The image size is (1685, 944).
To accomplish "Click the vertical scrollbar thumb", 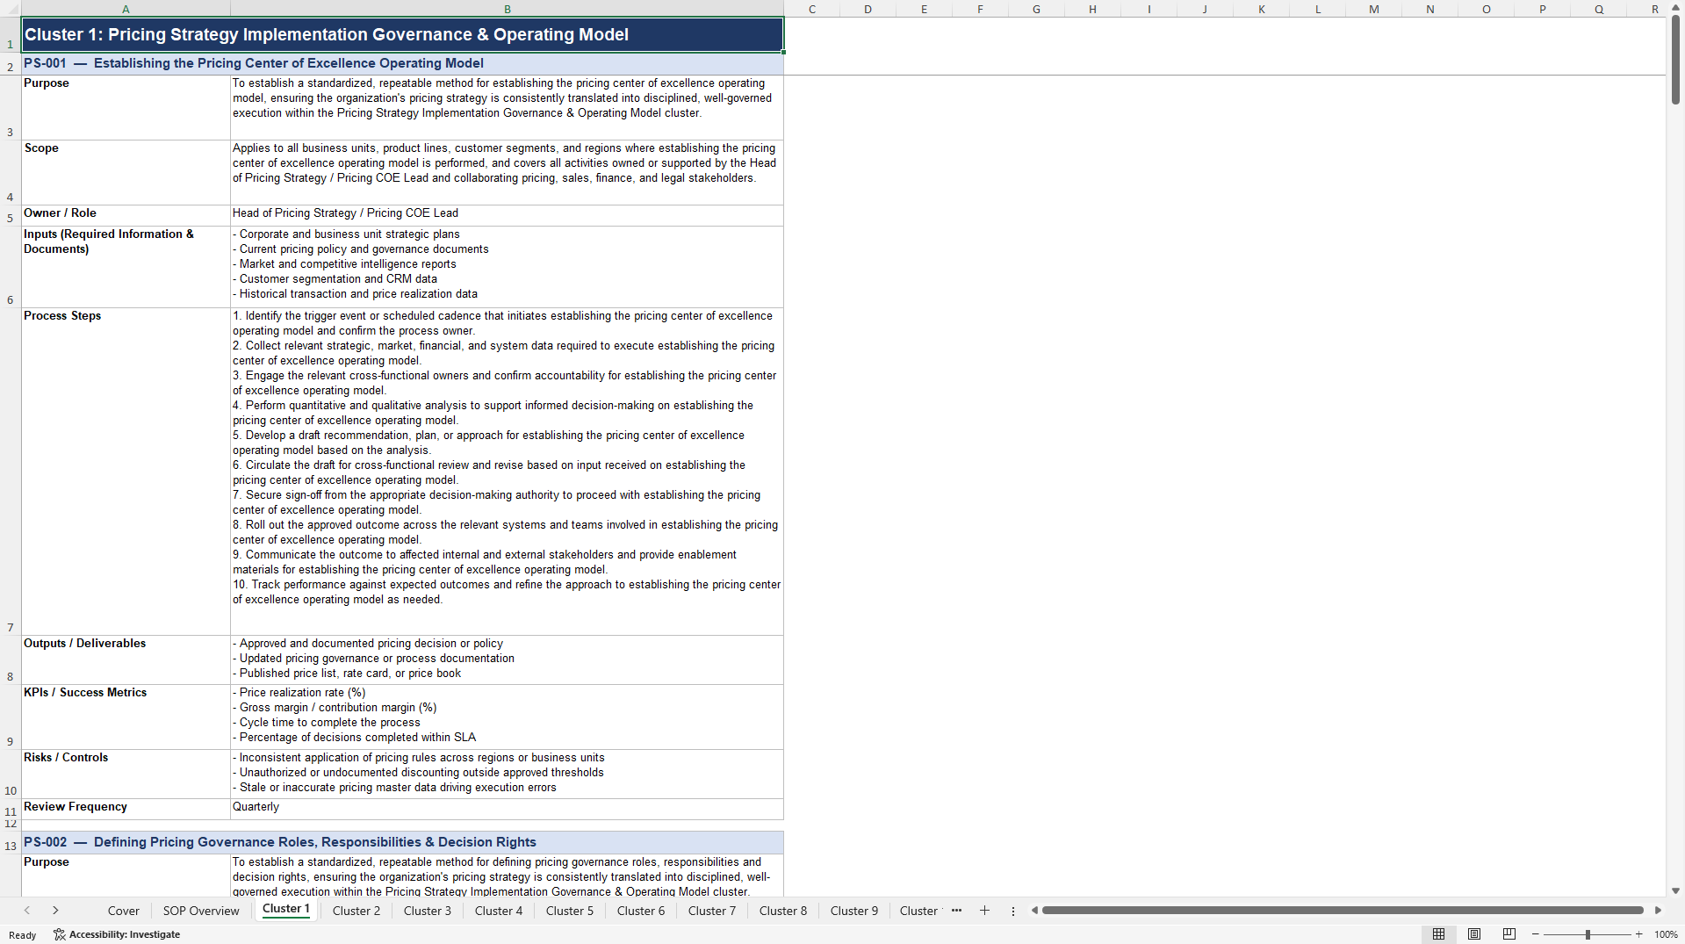I will tap(1675, 60).
